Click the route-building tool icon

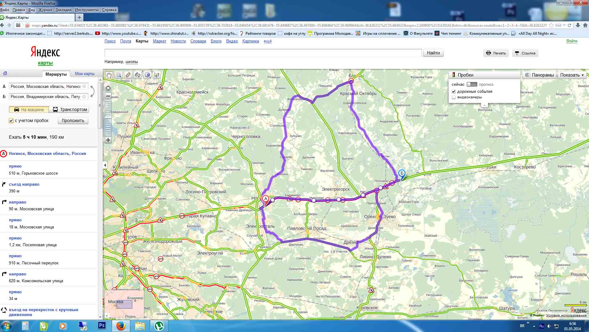(138, 75)
